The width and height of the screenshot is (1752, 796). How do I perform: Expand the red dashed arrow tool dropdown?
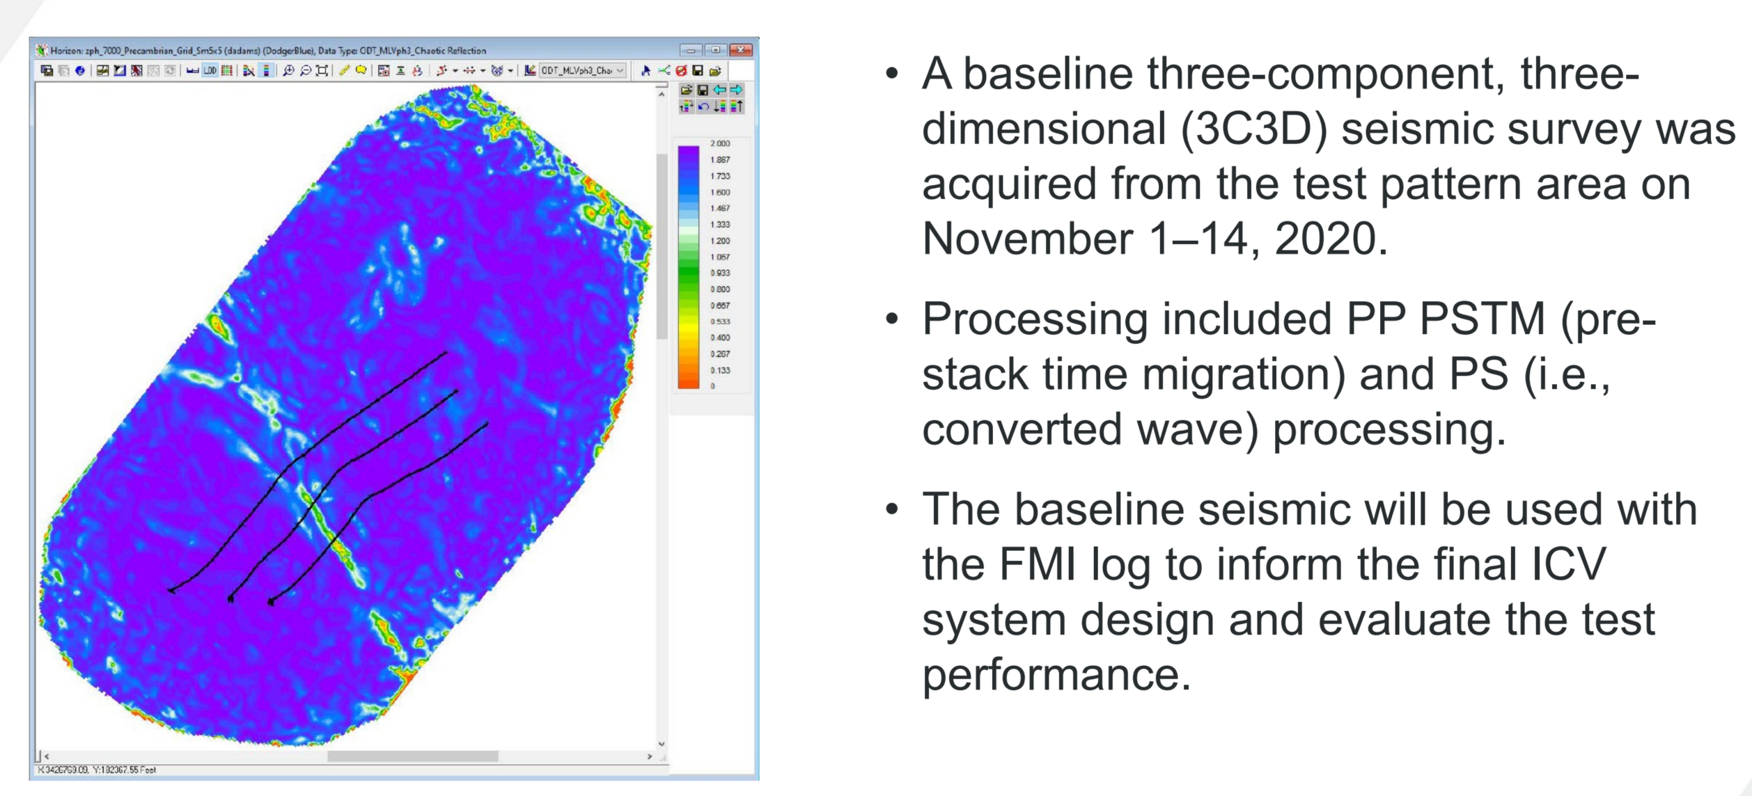(x=483, y=70)
